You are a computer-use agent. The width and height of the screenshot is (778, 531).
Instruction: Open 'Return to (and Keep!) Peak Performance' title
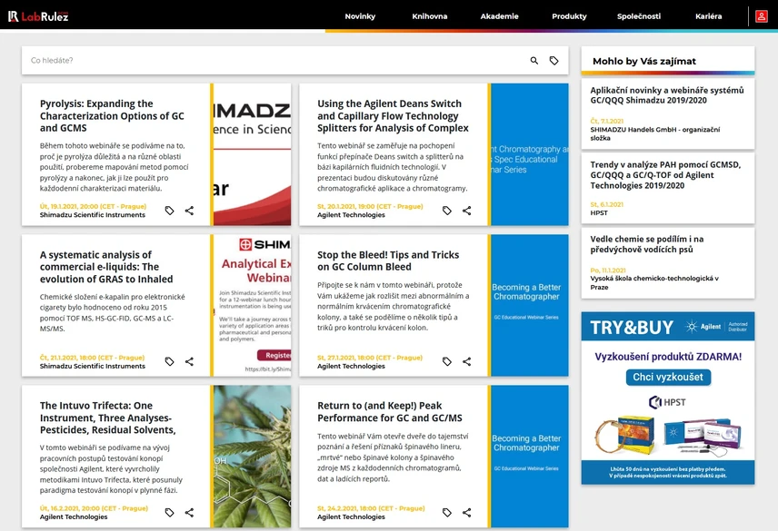coord(390,411)
